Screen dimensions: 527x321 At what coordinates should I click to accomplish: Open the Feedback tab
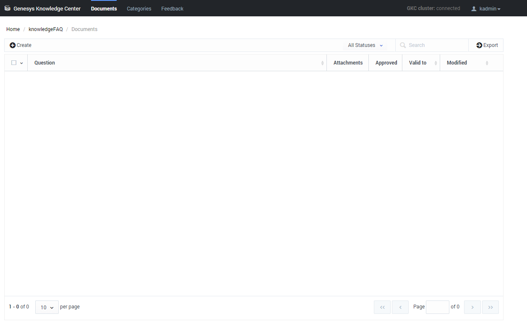(172, 9)
